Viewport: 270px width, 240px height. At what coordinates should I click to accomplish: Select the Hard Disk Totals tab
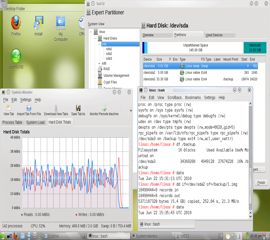click(x=60, y=122)
